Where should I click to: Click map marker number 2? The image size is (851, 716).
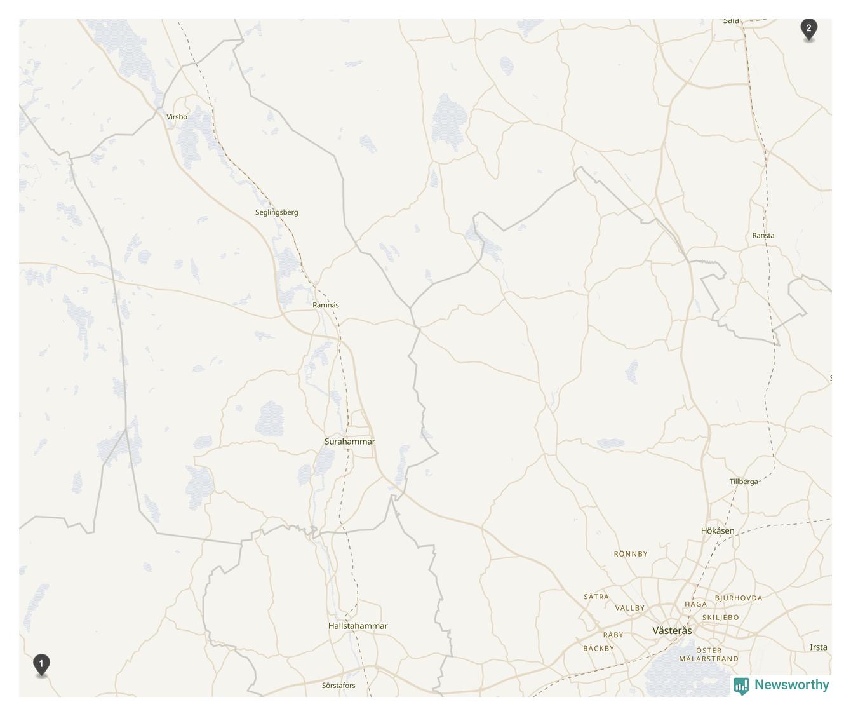808,29
